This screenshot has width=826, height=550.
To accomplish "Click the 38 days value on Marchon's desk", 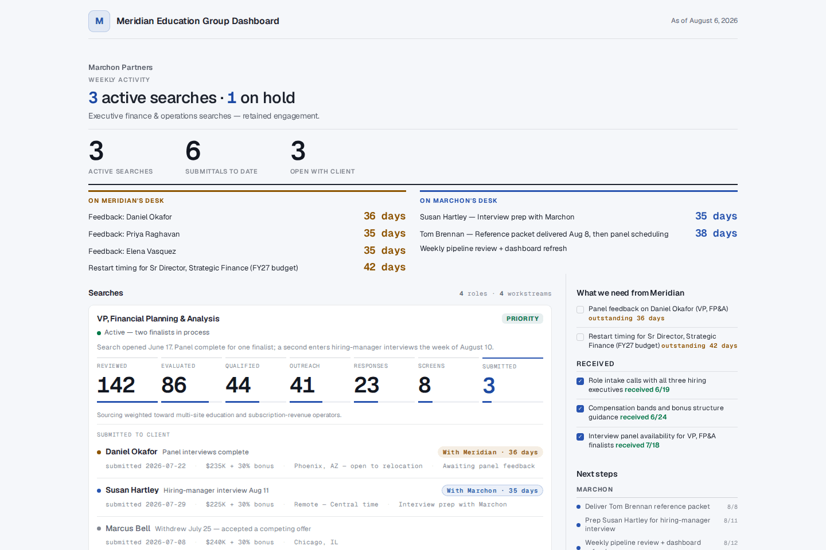I will (716, 233).
